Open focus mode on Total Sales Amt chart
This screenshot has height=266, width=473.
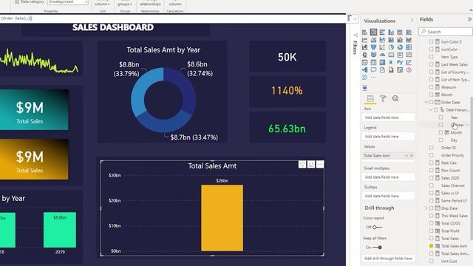tap(311, 164)
